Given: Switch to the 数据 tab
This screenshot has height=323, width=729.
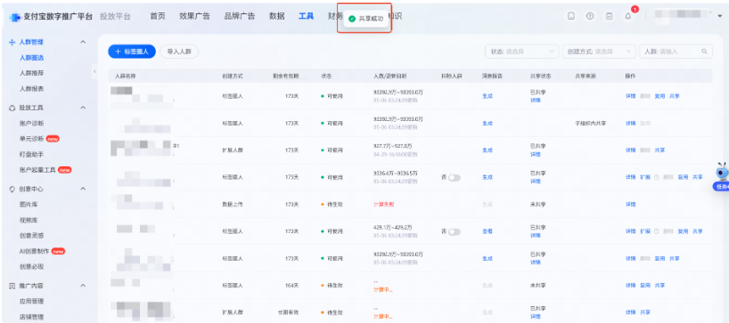Looking at the screenshot, I should click(x=276, y=16).
